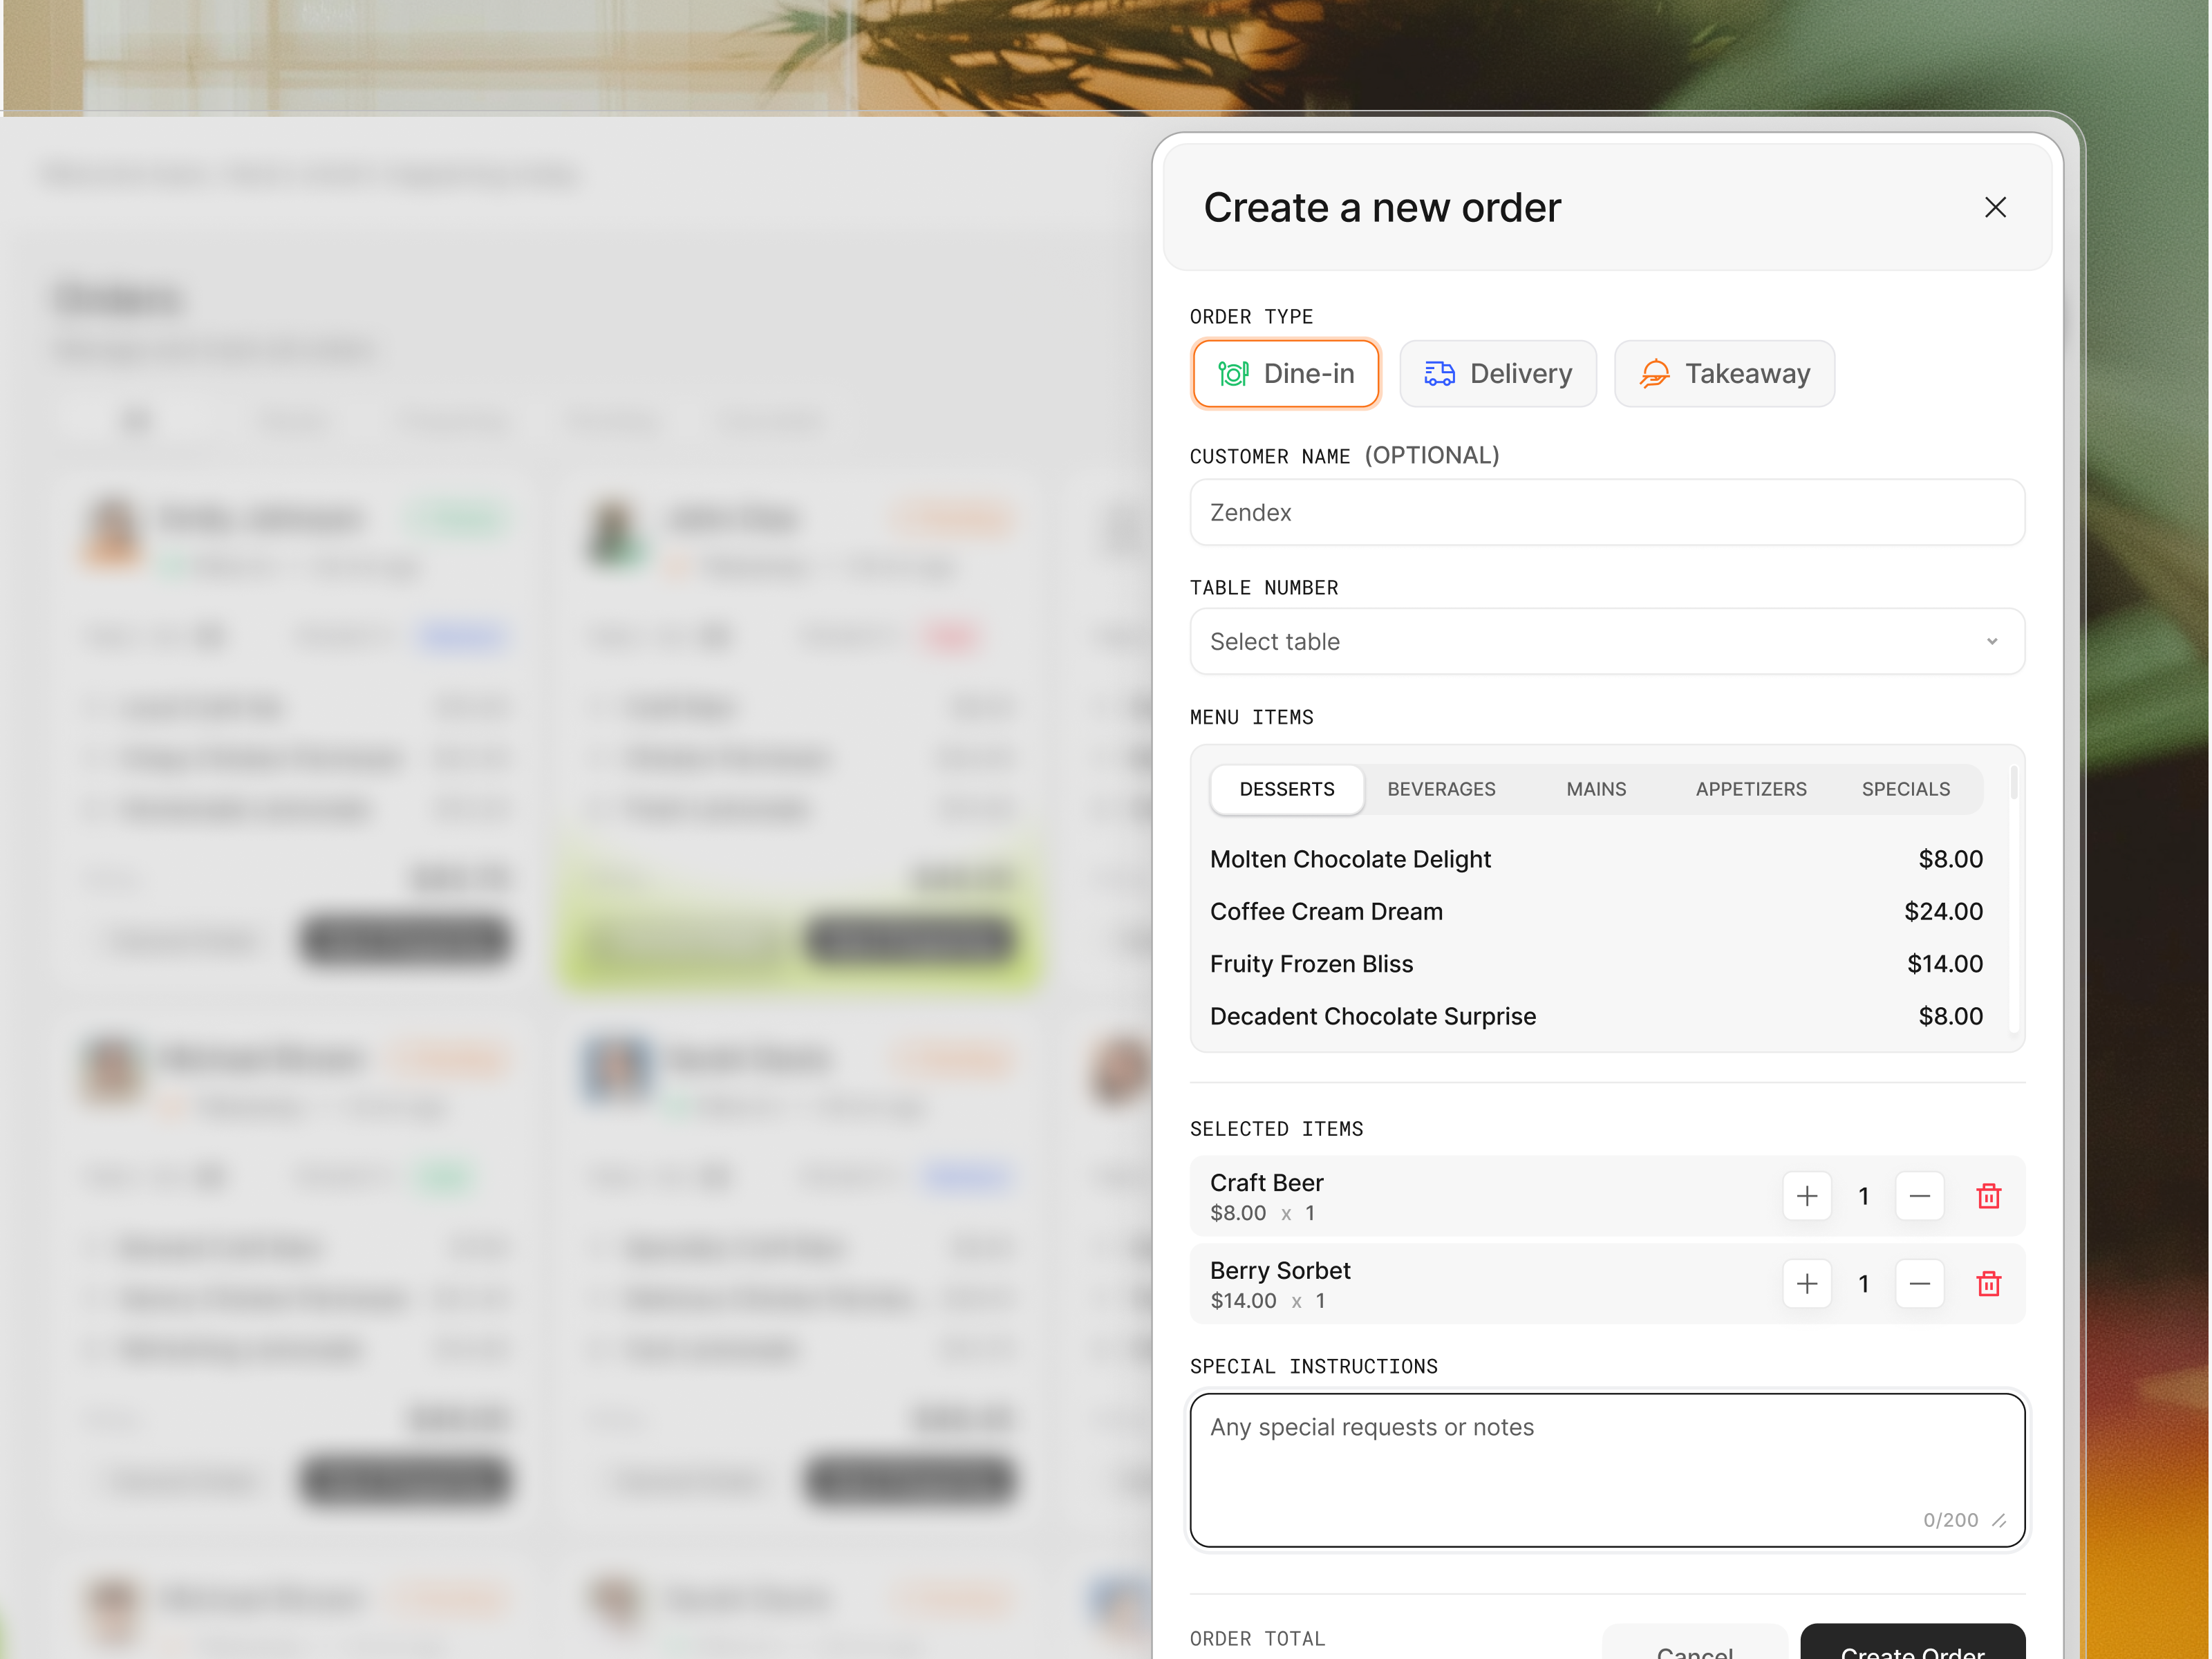Increase Craft Beer quantity with plus icon
This screenshot has height=1659, width=2212.
(x=1807, y=1196)
